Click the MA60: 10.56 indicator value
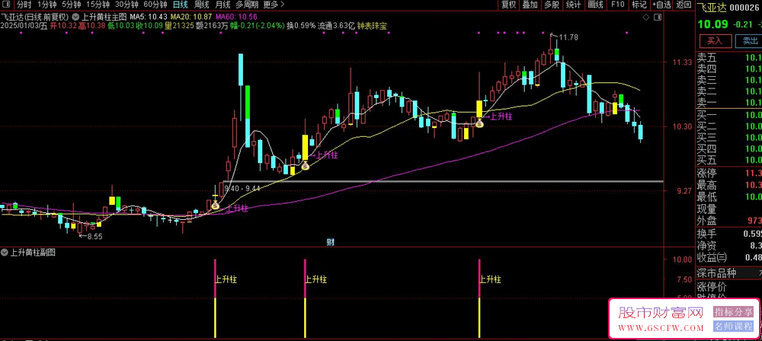This screenshot has height=341, width=762. tap(236, 16)
